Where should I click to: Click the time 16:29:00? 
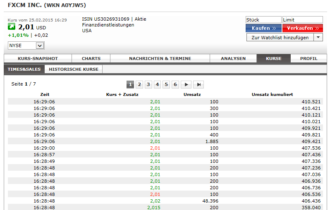pyautogui.click(x=44, y=148)
